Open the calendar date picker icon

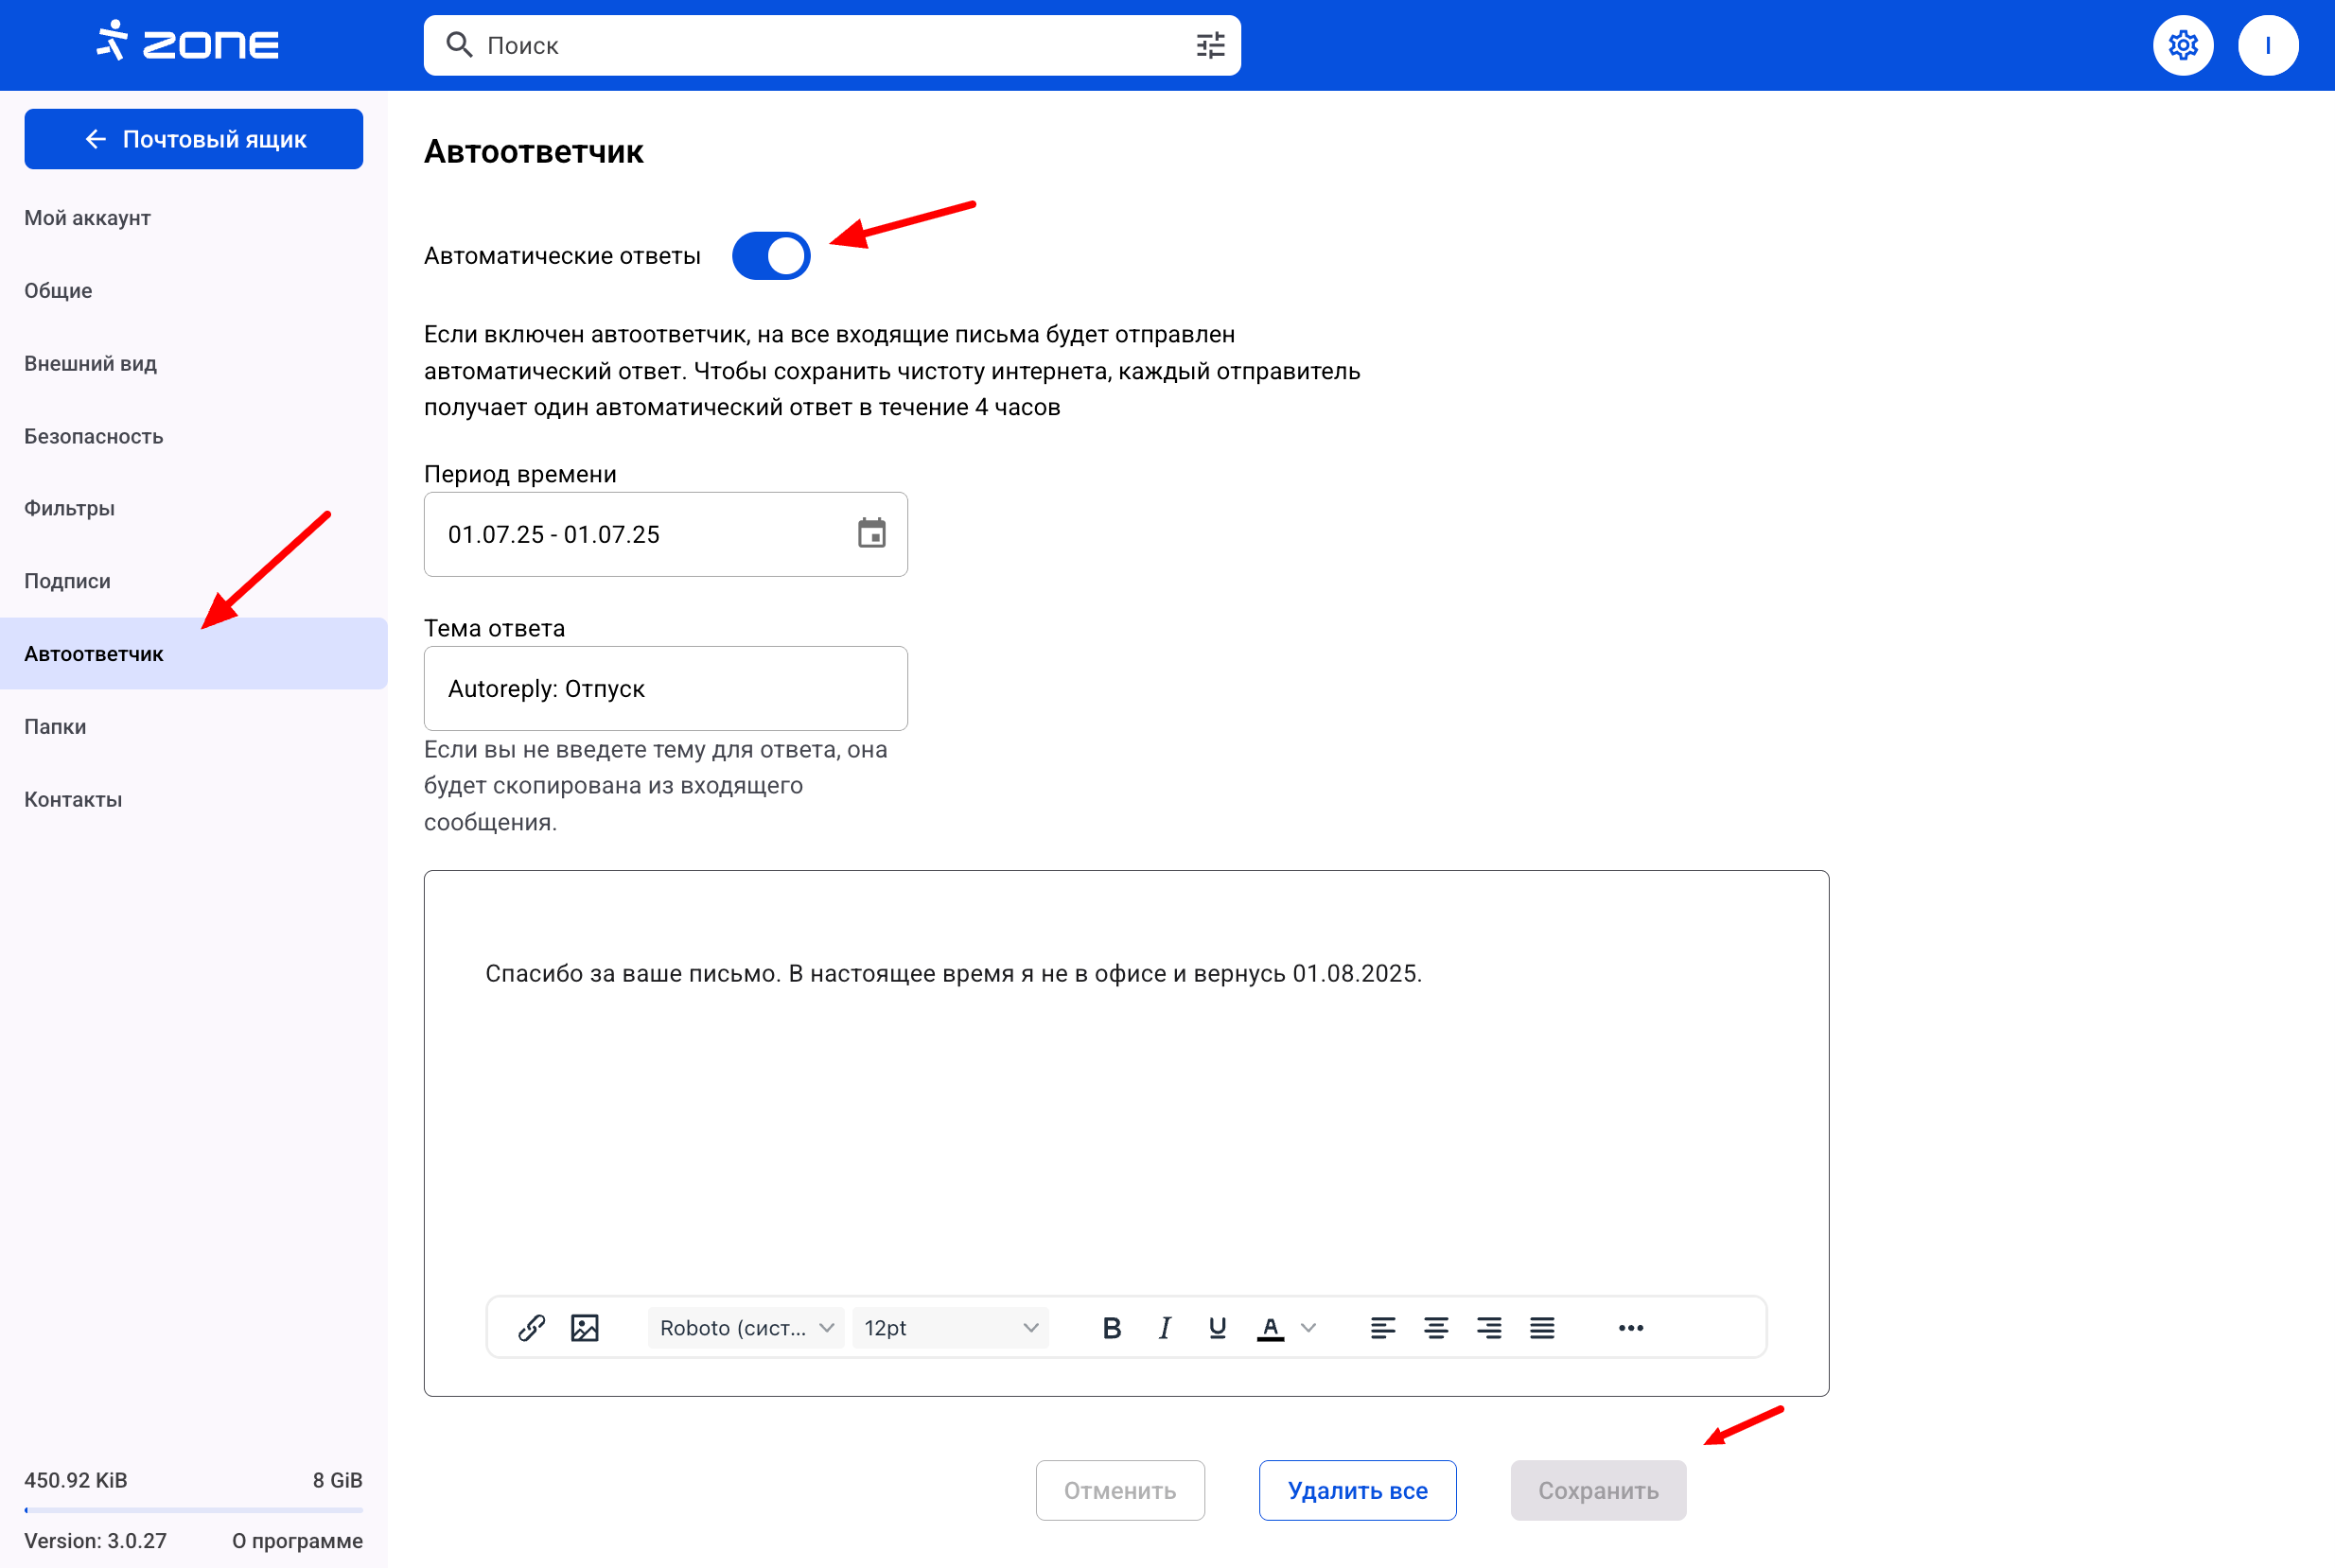871,534
